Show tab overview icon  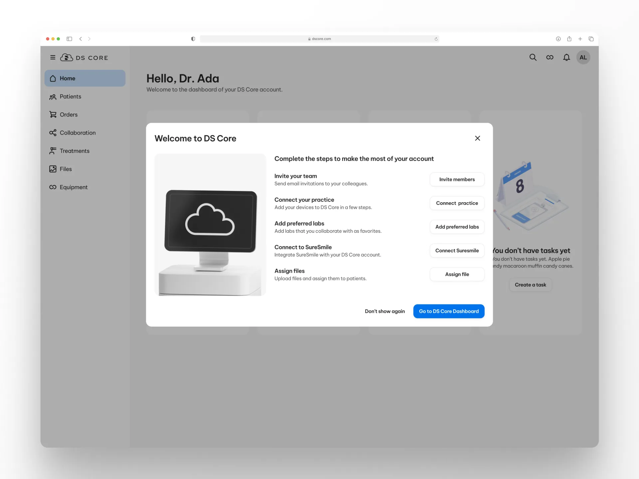coord(591,39)
